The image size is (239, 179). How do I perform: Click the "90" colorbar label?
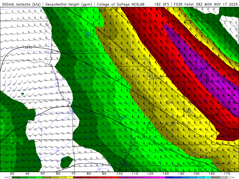coord(104,174)
